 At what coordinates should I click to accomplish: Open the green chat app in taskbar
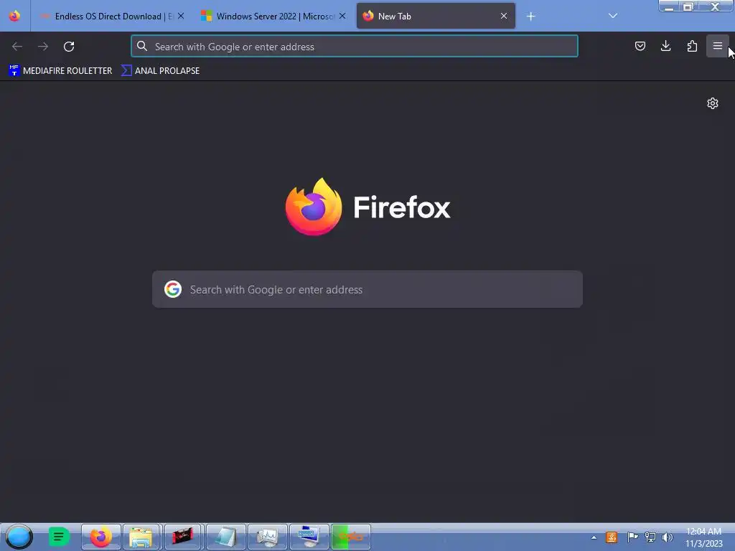(59, 537)
